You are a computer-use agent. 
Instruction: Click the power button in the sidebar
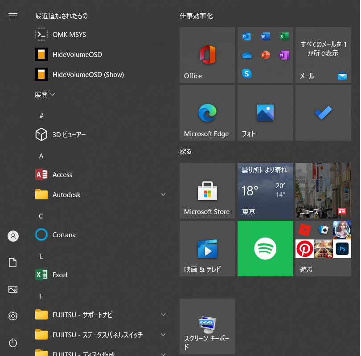tap(12, 343)
